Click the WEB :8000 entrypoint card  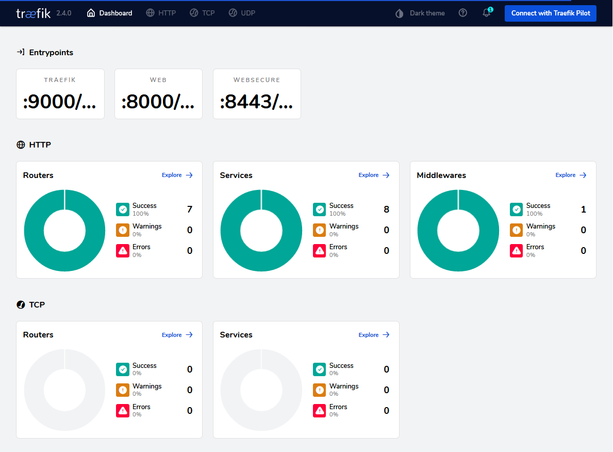click(158, 94)
